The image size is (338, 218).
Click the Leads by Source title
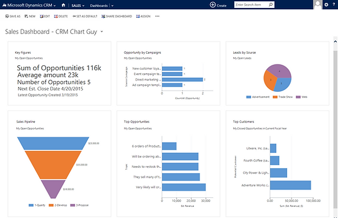244,52
